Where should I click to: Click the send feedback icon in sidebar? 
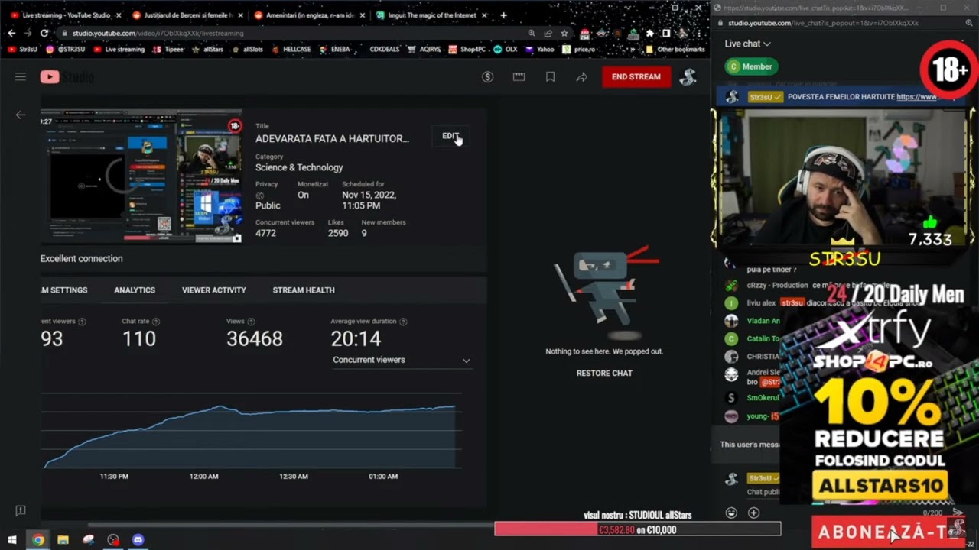[21, 510]
